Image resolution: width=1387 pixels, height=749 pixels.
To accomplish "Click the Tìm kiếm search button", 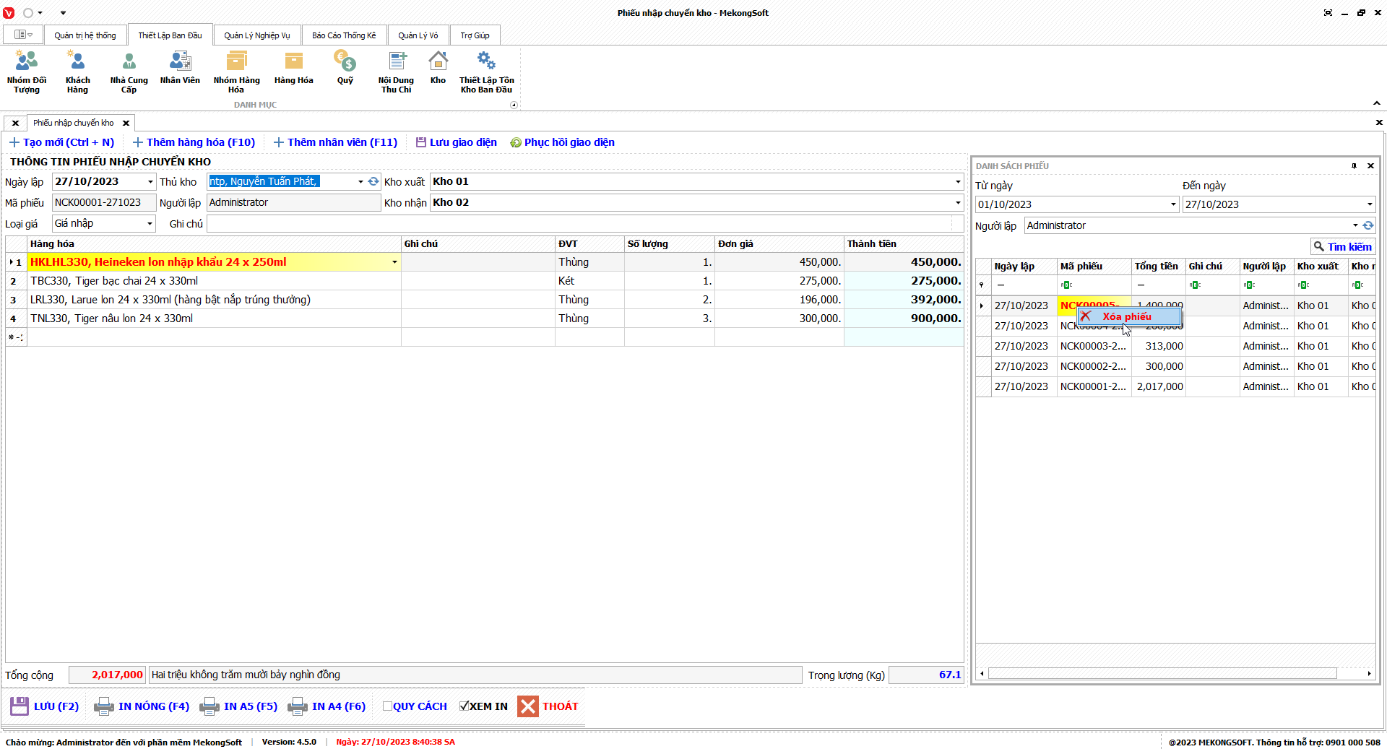I will (1342, 247).
